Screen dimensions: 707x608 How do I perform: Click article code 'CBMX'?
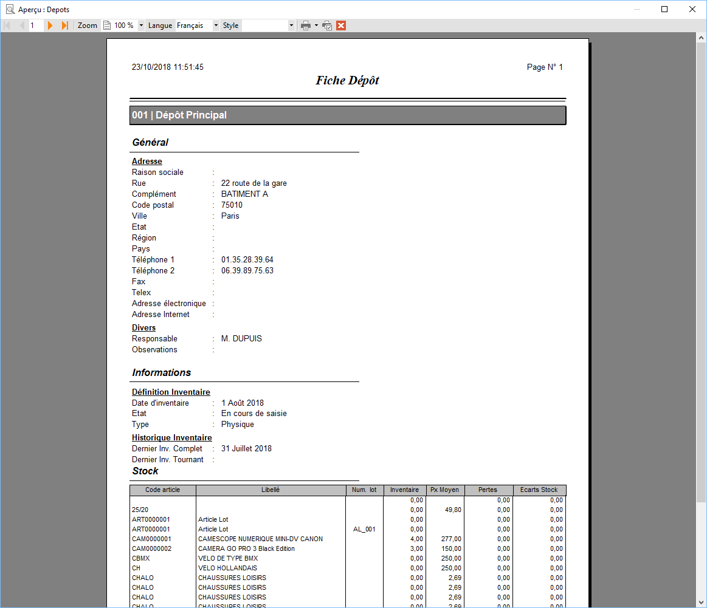pyautogui.click(x=141, y=558)
